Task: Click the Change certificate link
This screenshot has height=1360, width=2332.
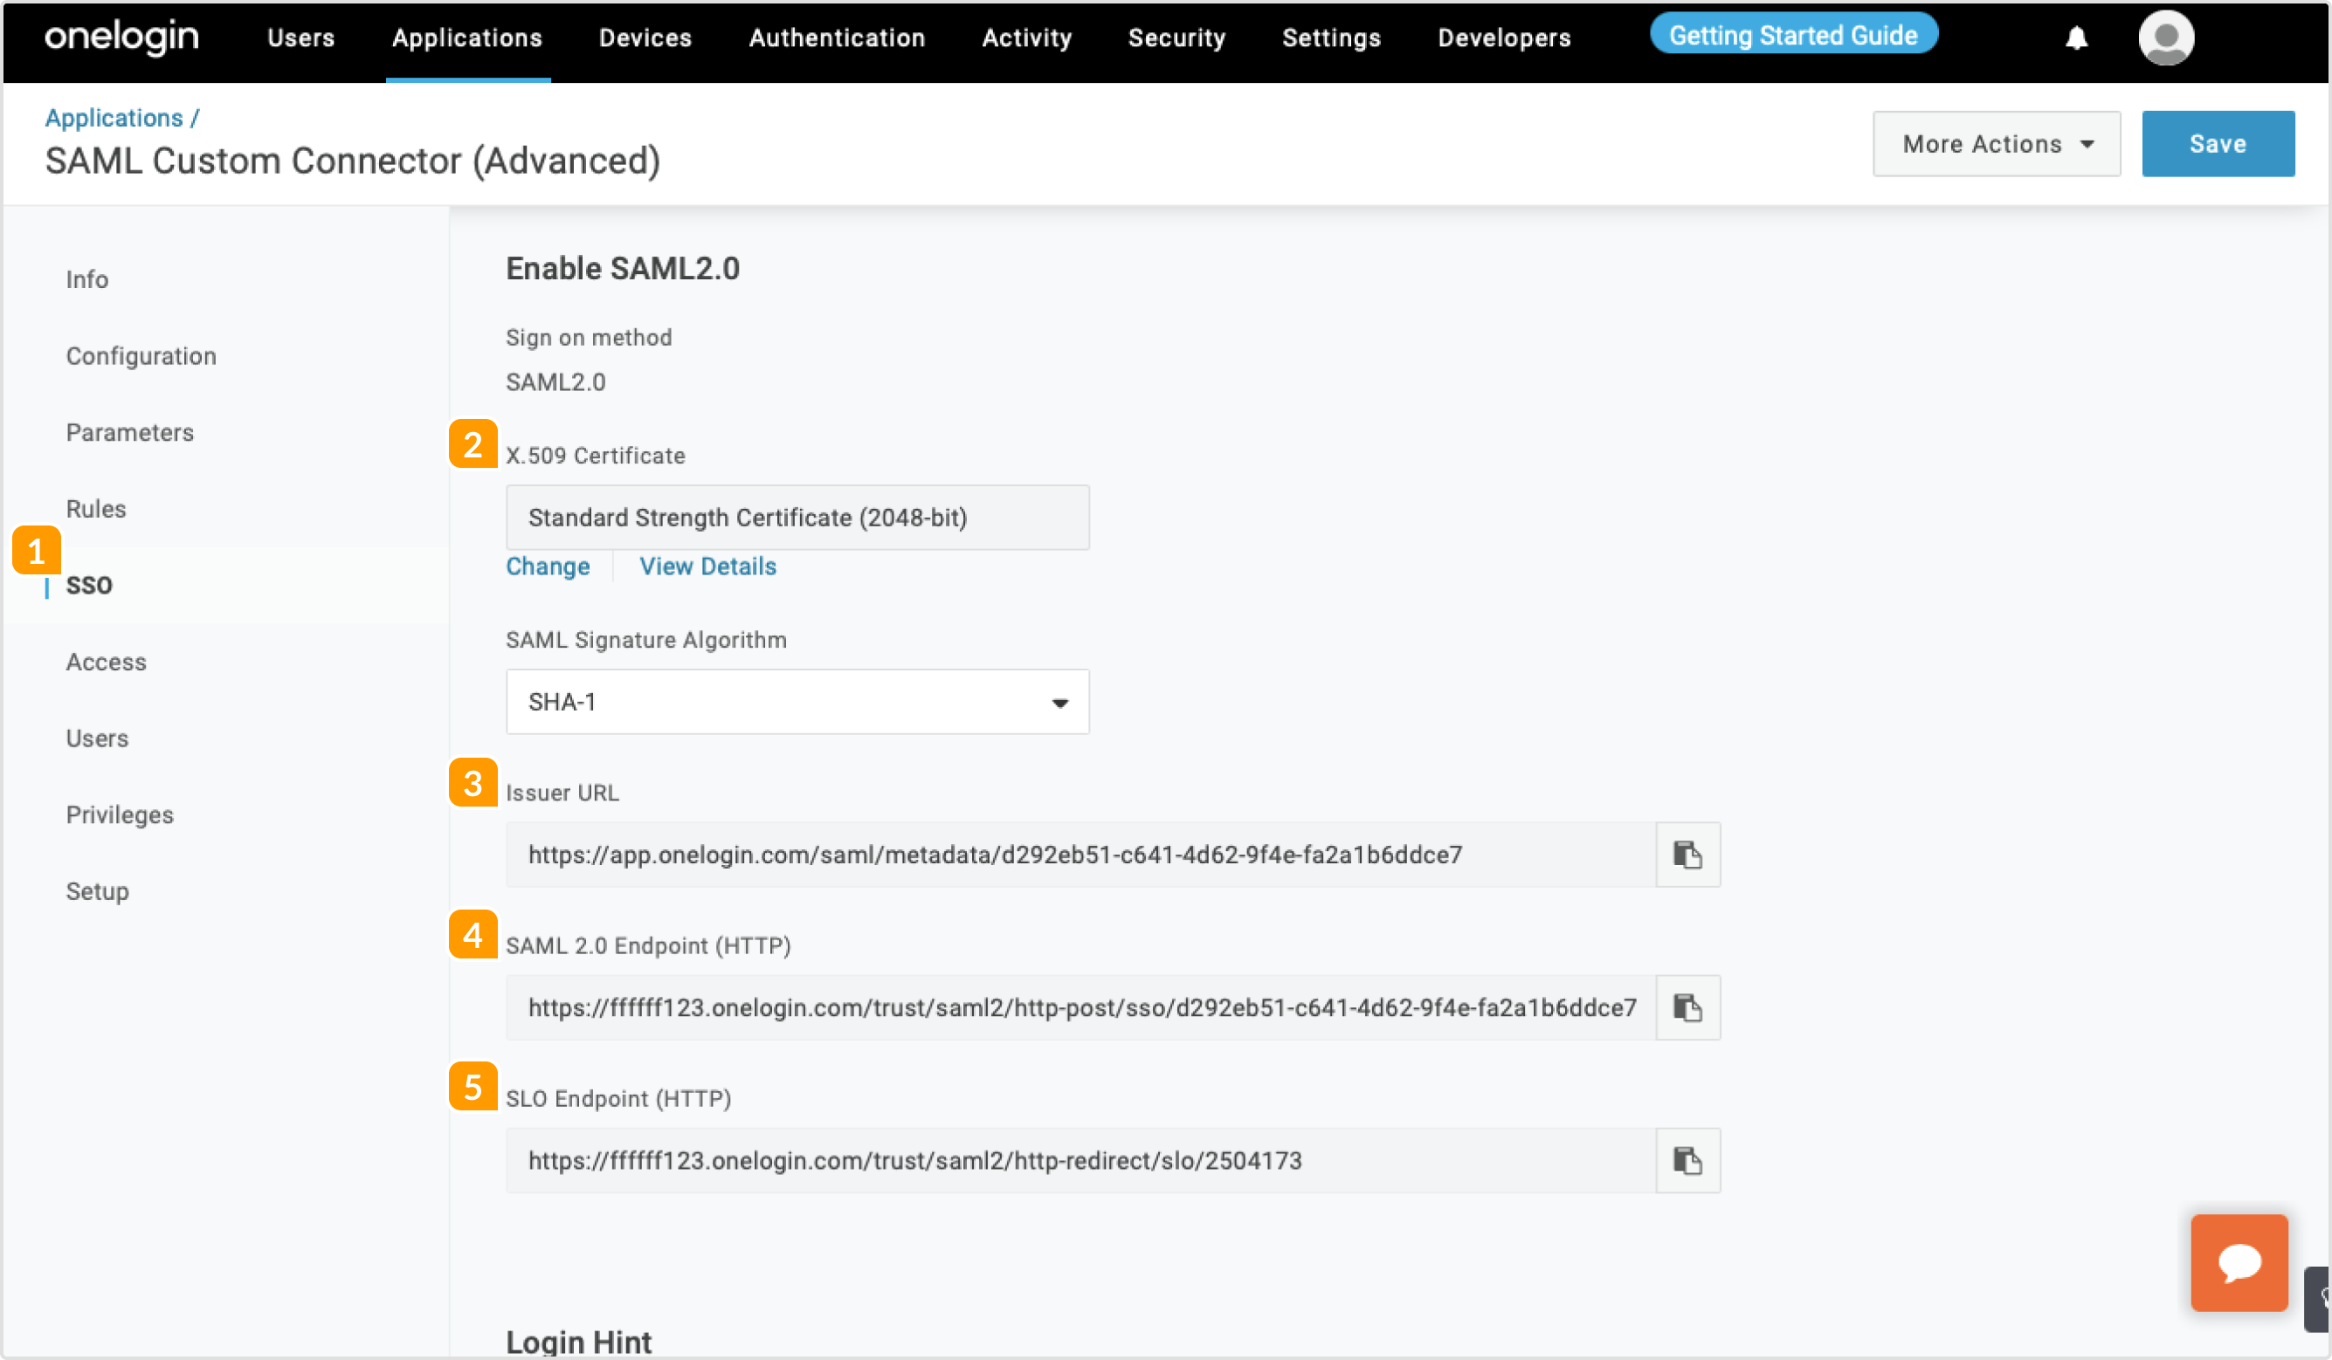Action: pyautogui.click(x=548, y=567)
